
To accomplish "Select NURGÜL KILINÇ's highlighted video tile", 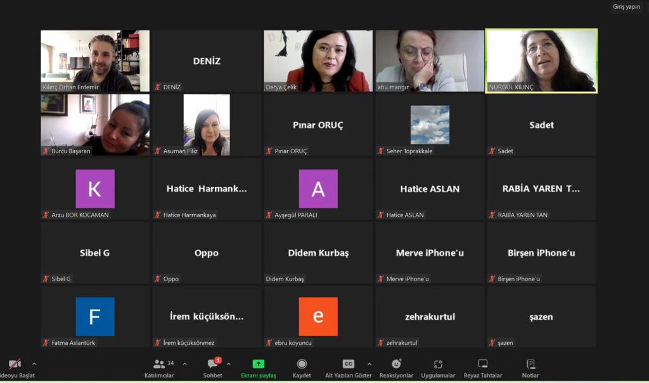I will coord(541,61).
